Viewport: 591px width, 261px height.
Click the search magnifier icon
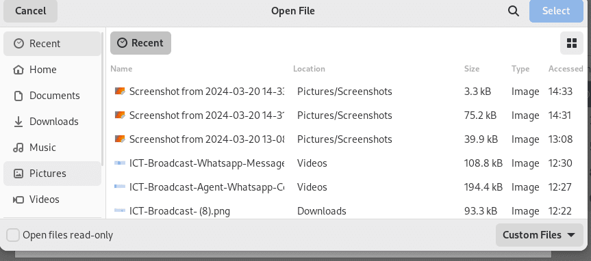pyautogui.click(x=514, y=11)
